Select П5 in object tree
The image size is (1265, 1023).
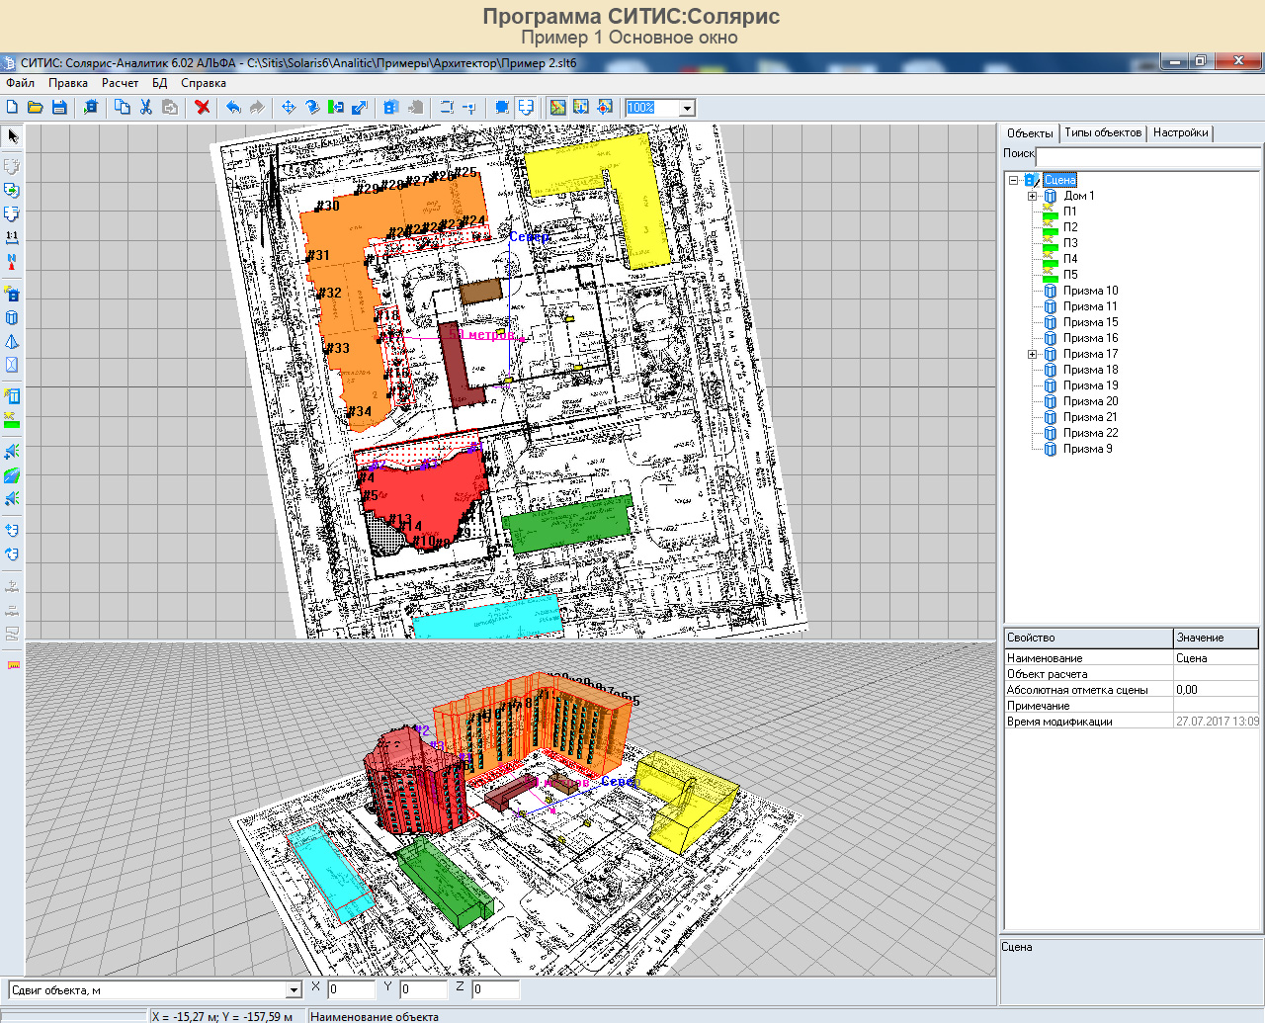coord(1070,275)
